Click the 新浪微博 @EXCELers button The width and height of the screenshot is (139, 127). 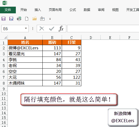pyautogui.click(x=123, y=117)
